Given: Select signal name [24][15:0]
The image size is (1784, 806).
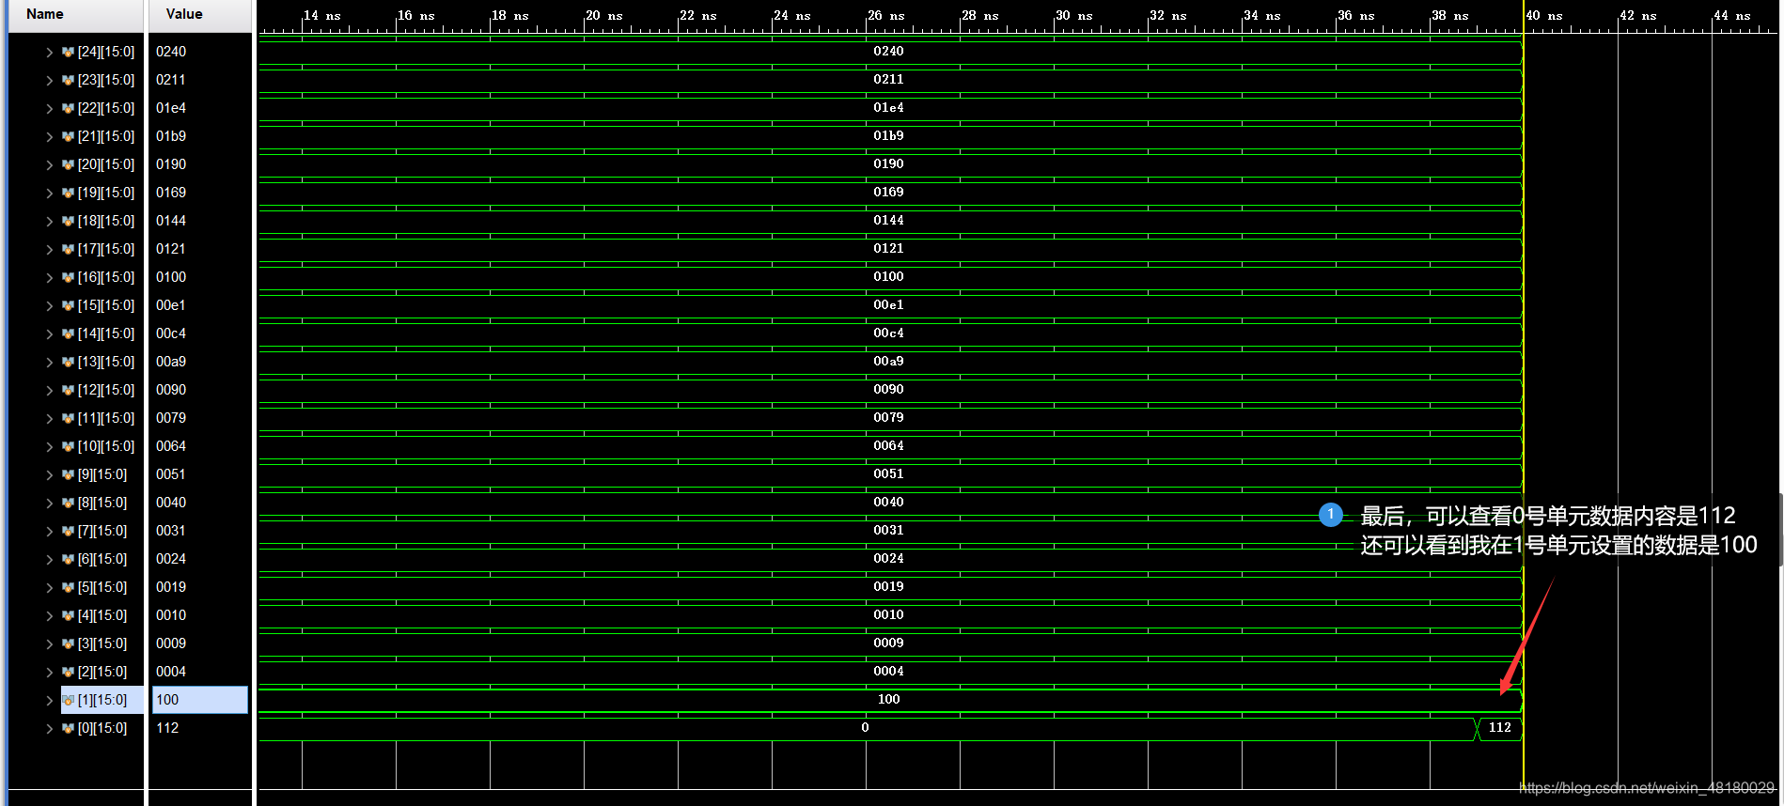Looking at the screenshot, I should click(x=106, y=52).
